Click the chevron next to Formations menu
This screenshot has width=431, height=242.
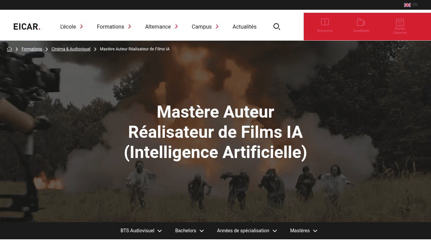(130, 27)
